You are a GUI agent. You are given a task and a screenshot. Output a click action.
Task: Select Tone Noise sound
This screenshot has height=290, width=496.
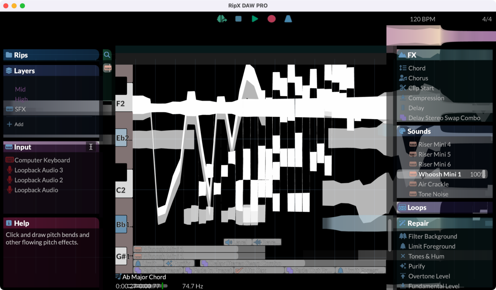(429, 194)
